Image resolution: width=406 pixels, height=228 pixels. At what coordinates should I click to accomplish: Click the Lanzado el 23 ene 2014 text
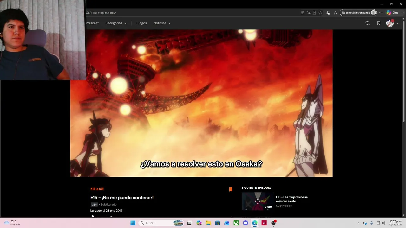pyautogui.click(x=106, y=211)
